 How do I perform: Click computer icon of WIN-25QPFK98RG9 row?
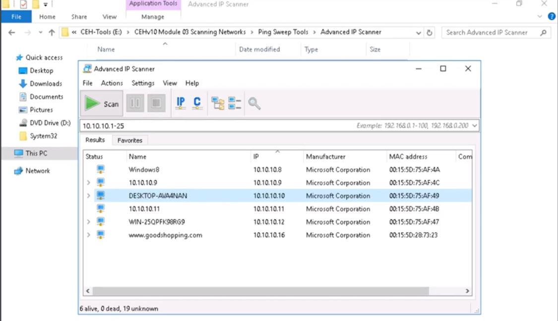pyautogui.click(x=101, y=222)
